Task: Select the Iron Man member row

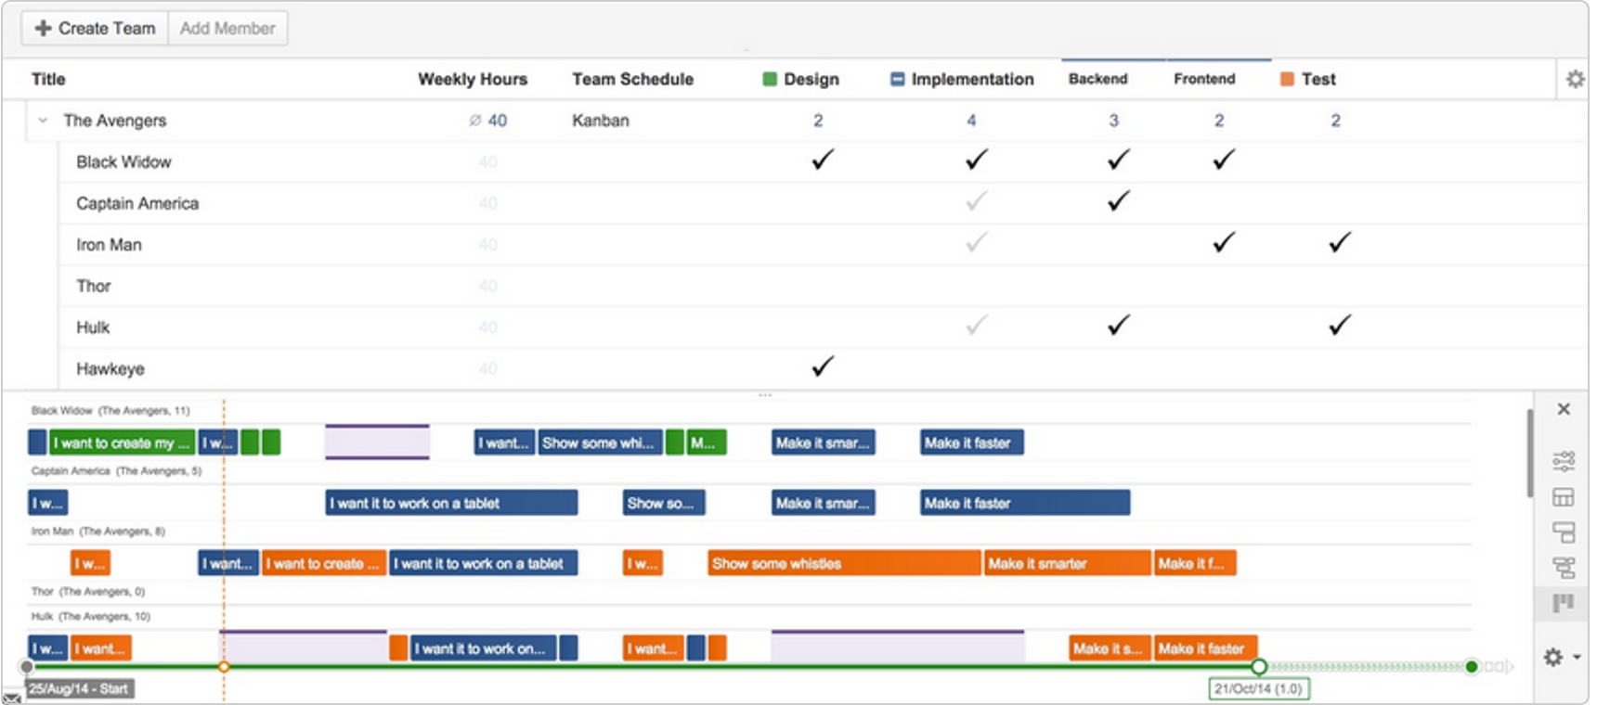Action: tap(823, 245)
